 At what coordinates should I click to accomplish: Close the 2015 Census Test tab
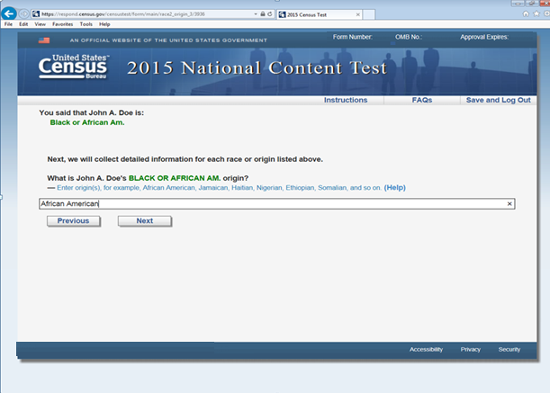coord(357,14)
